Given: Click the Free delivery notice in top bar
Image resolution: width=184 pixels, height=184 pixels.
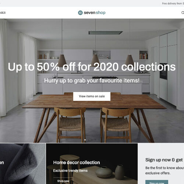Looking at the screenshot, I should click(x=173, y=4).
